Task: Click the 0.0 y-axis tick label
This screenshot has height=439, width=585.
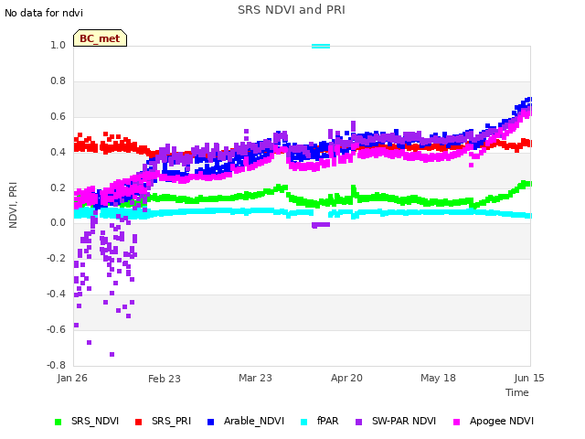Action: pyautogui.click(x=58, y=223)
